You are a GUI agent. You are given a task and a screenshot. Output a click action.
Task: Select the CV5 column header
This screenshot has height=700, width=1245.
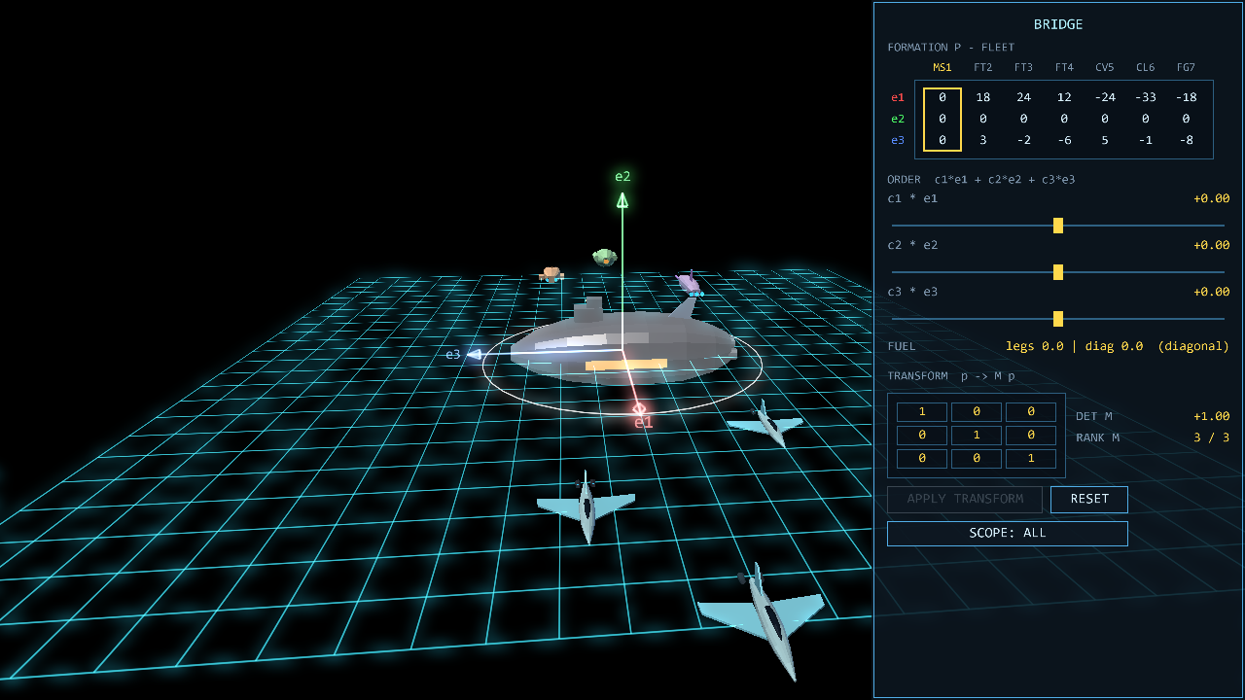coord(1105,67)
